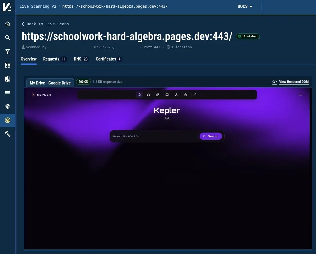The height and width of the screenshot is (254, 316).
Task: Switch to the Overview tab
Action: [29, 59]
